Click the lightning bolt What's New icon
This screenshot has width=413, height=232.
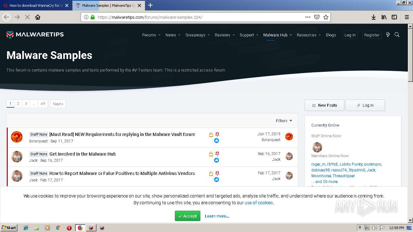(388, 35)
